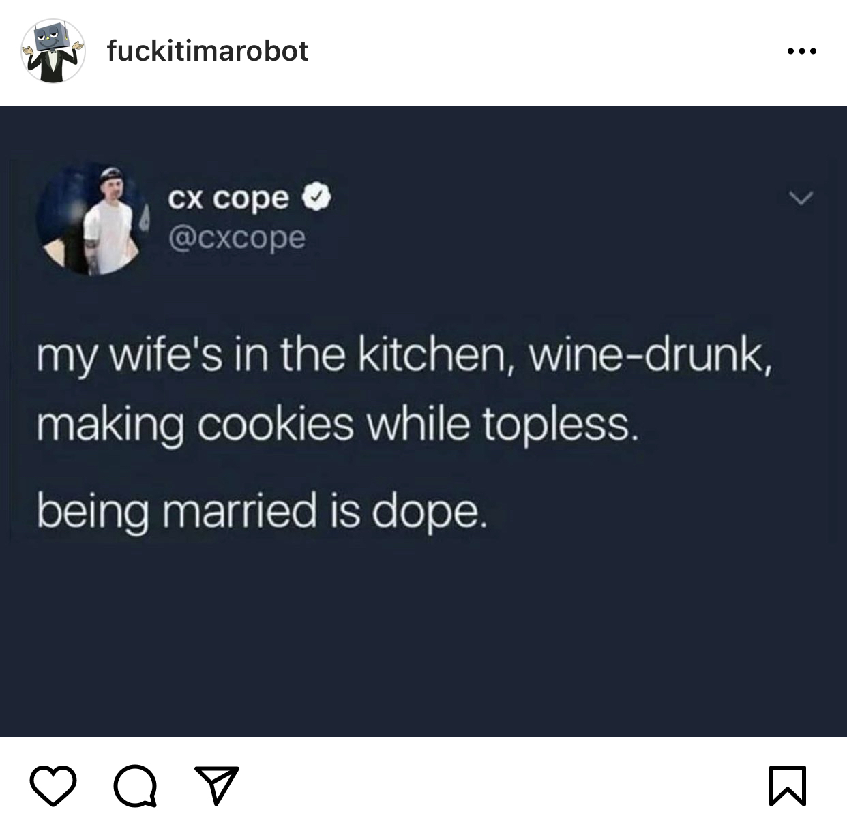Open fuckitimarobot's profile picture

tap(54, 51)
